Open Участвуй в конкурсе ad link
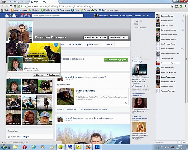Screen dimensions: 188x150 coord(137,62)
